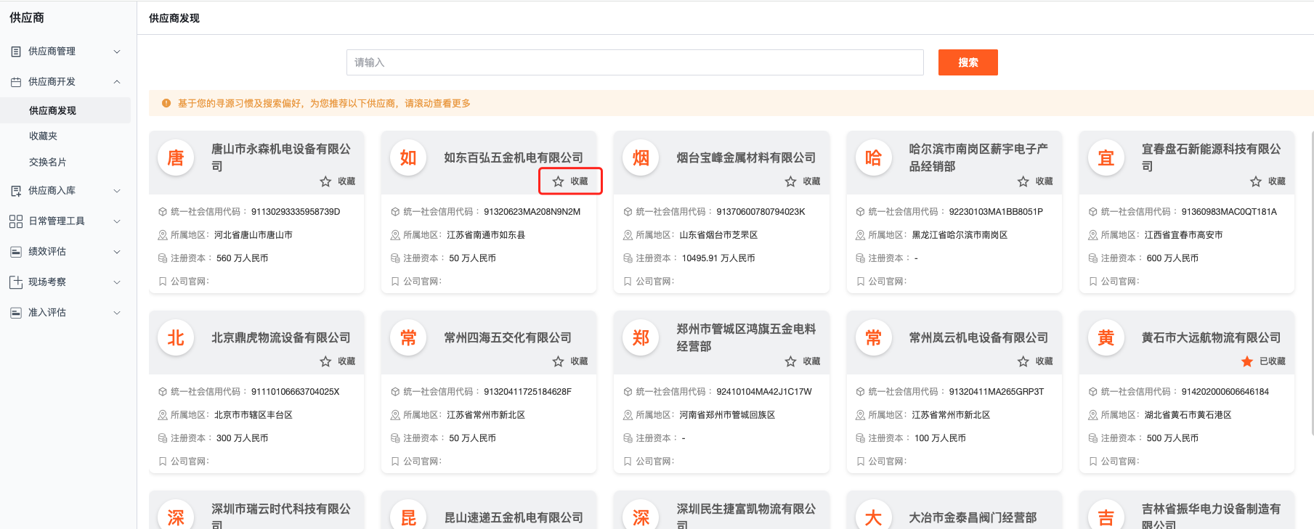The height and width of the screenshot is (529, 1314).
Task: Open 常州岚云机电设备有限公司 company name link
Action: coord(978,337)
